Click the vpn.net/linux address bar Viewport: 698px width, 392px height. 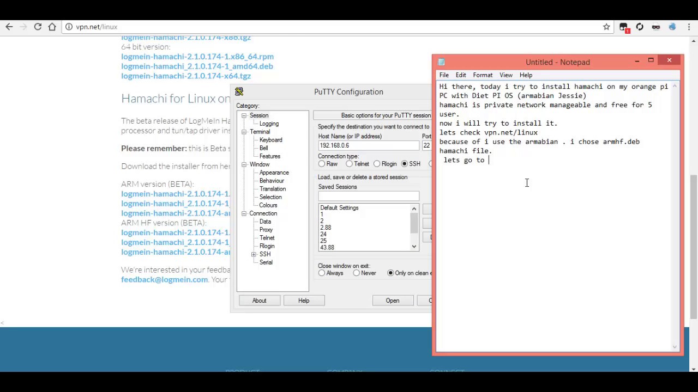point(335,27)
